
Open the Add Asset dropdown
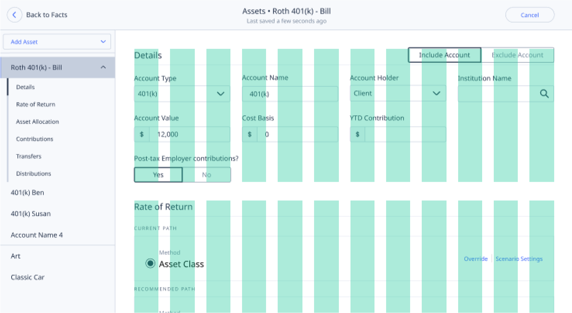(57, 42)
